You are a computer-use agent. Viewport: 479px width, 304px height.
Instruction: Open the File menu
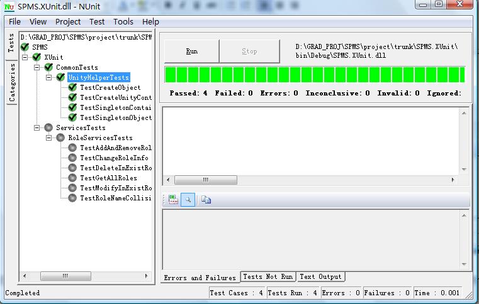tap(14, 21)
